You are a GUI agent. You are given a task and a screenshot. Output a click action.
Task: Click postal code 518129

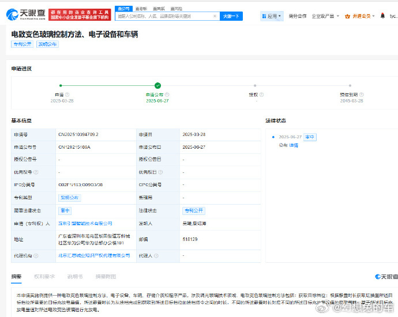pos(190,239)
